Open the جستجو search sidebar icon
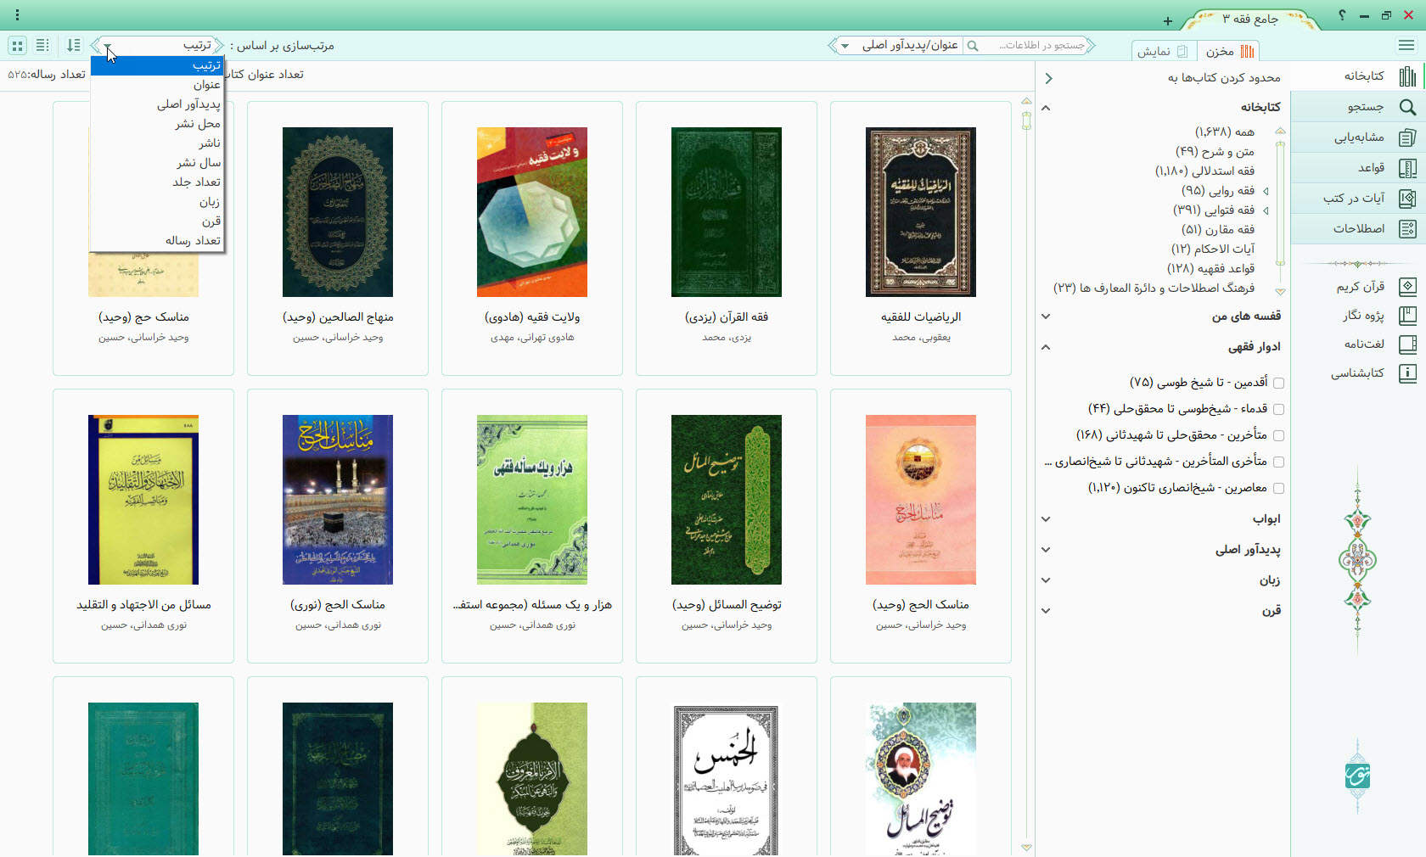The height and width of the screenshot is (857, 1426). [x=1407, y=107]
